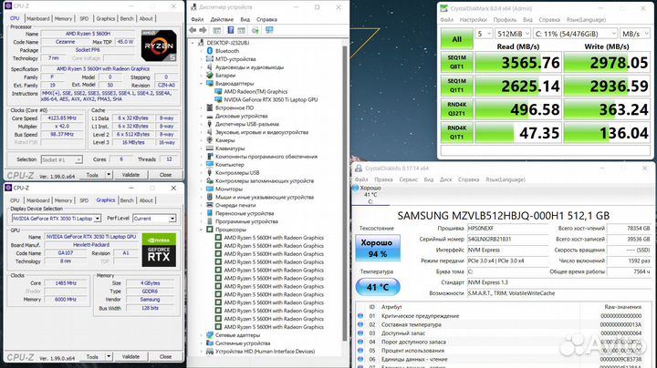
Task: Open the Perf Level dropdown in CPU-Z
Action: pyautogui.click(x=153, y=219)
